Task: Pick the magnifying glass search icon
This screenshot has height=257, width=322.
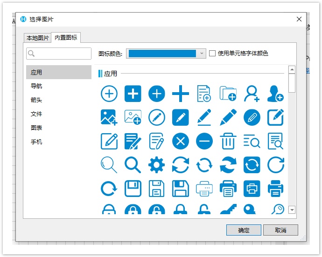Action: click(133, 164)
